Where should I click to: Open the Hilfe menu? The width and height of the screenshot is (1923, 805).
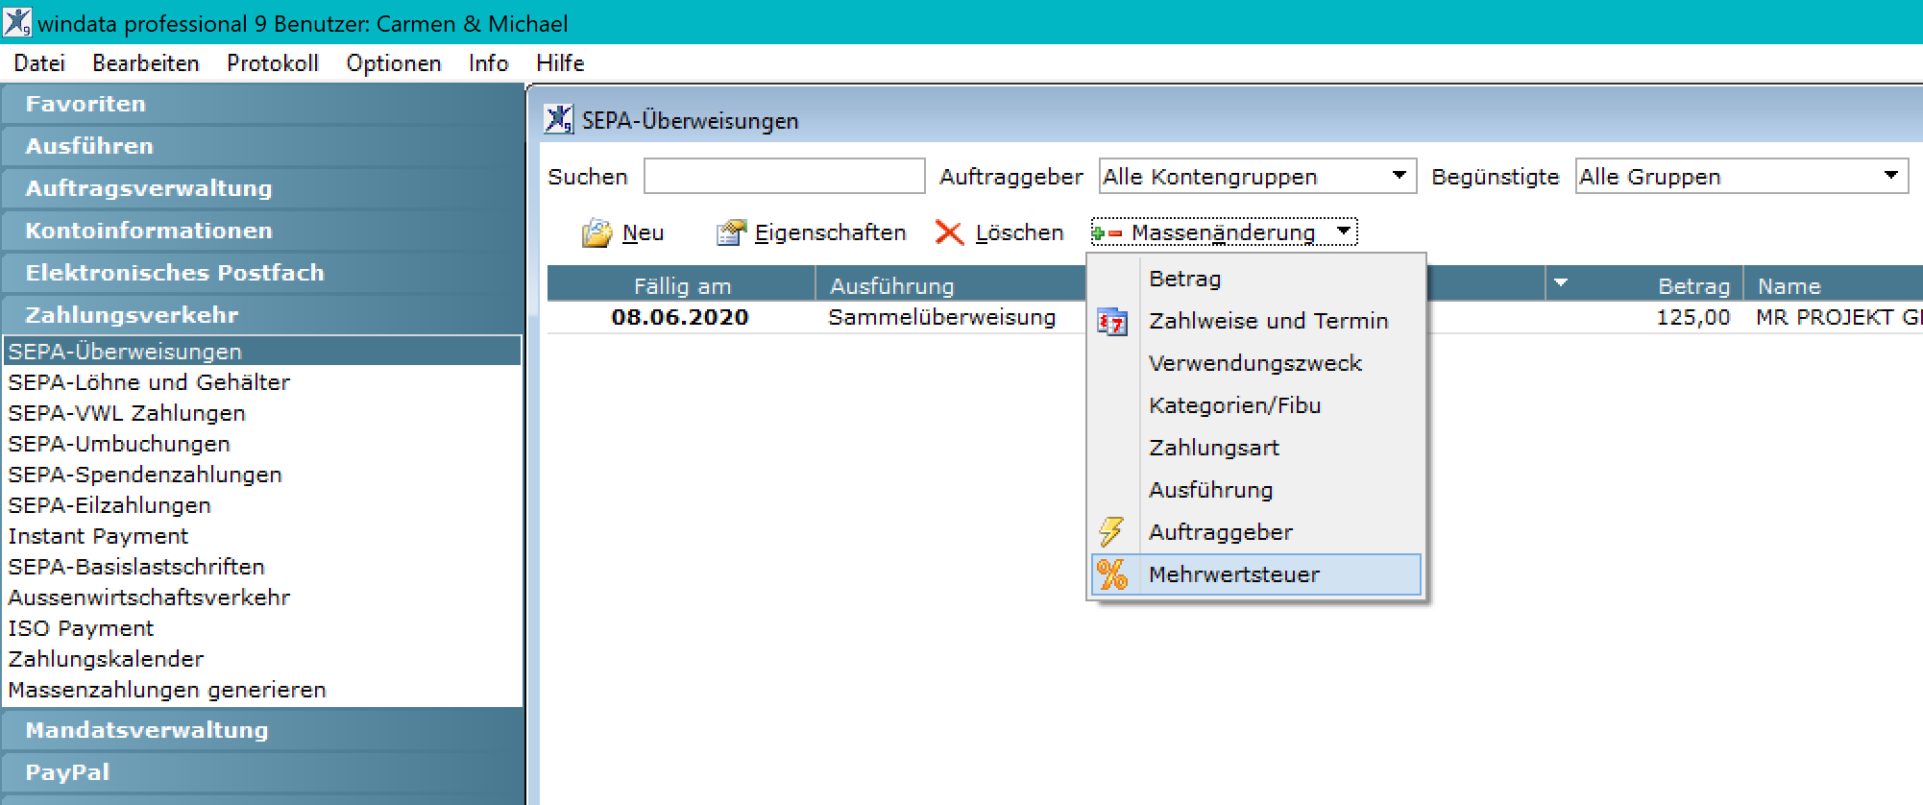pos(560,63)
